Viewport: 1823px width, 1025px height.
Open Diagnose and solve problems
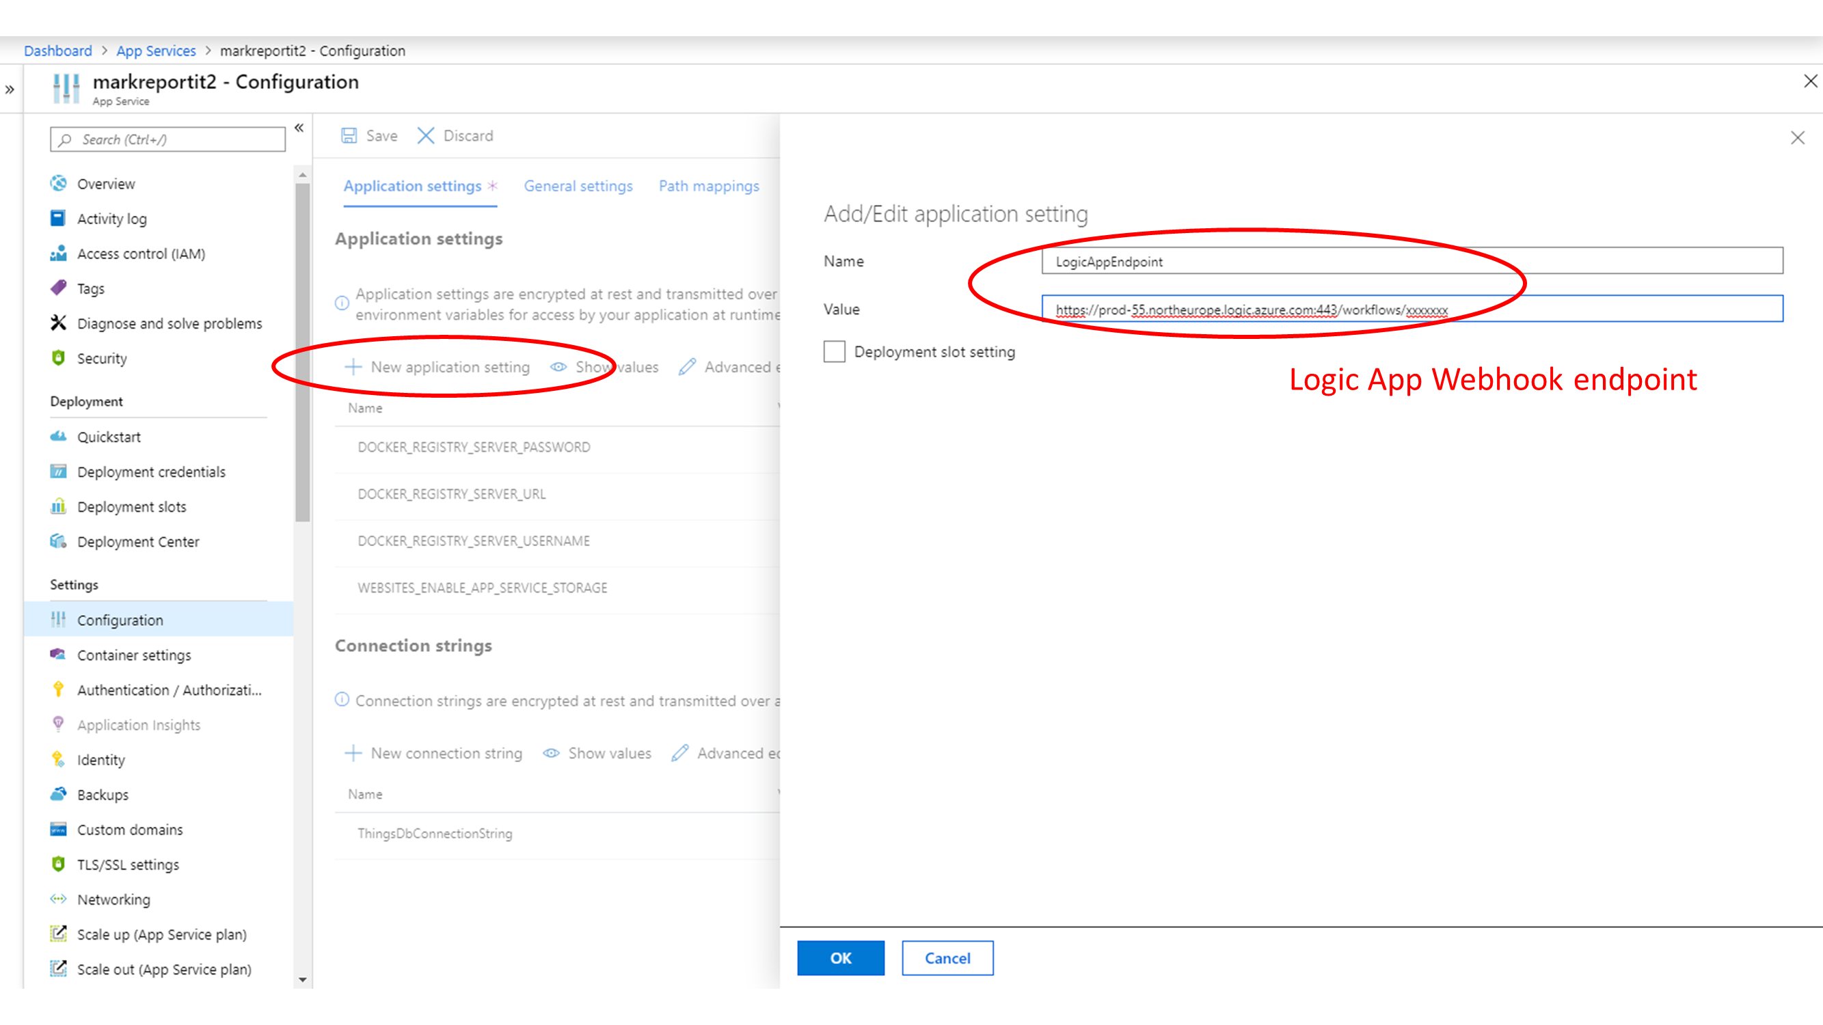click(x=169, y=323)
